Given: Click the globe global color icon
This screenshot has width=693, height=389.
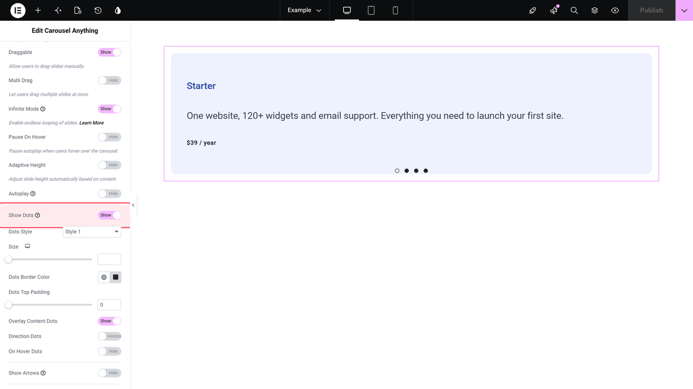Looking at the screenshot, I should (104, 277).
